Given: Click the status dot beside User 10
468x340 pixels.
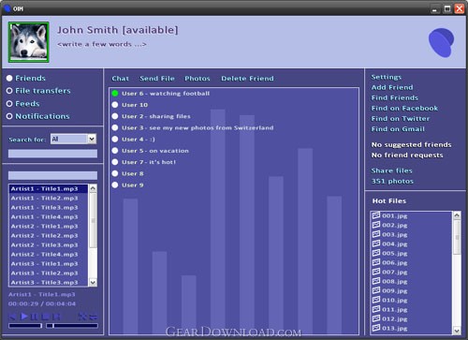Looking at the screenshot, I should coord(115,105).
